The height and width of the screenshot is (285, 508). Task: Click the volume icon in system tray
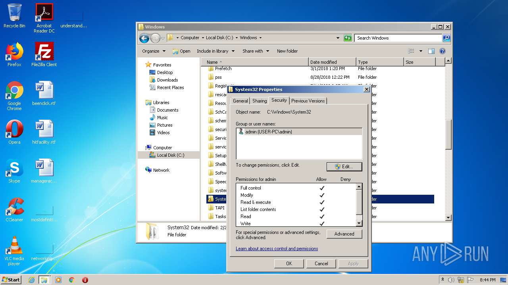[451, 280]
